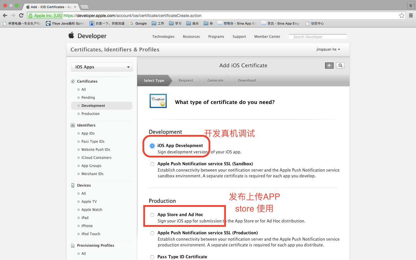Open iCloud Containers
The height and width of the screenshot is (260, 416).
96,158
